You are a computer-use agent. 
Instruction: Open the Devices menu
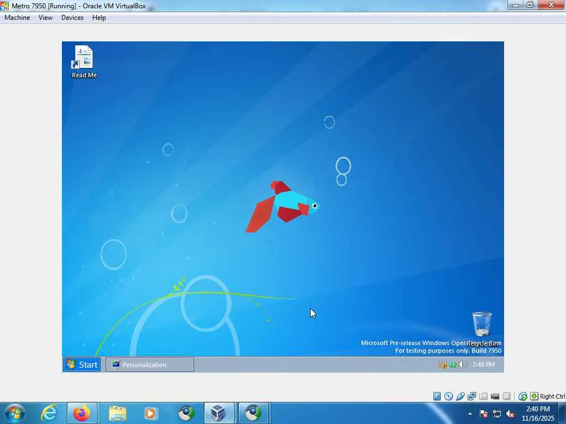pyautogui.click(x=72, y=18)
